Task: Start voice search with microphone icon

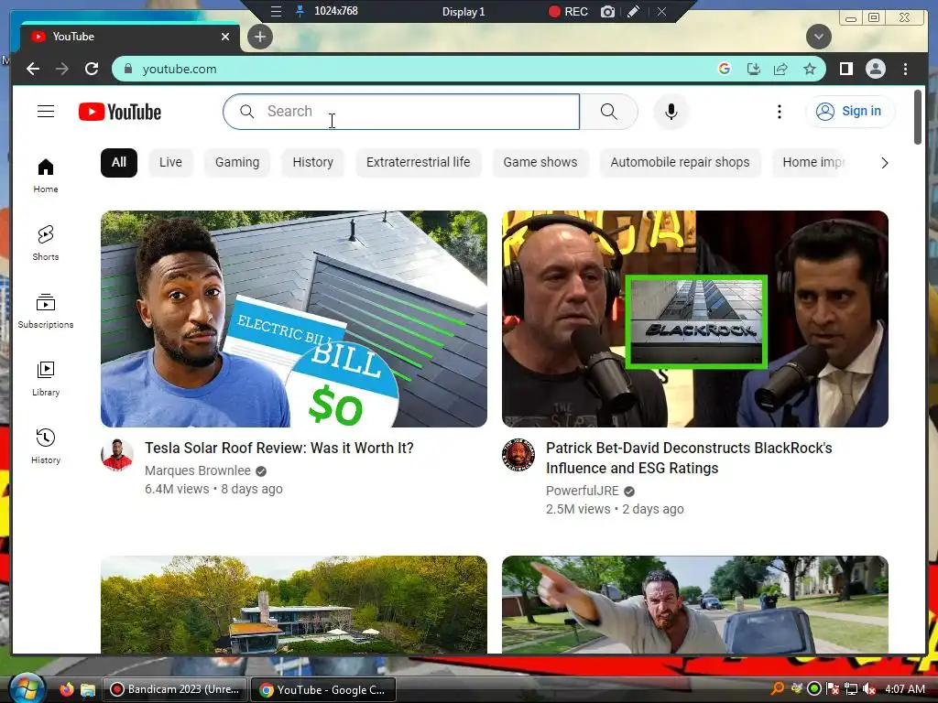Action: coord(671,111)
